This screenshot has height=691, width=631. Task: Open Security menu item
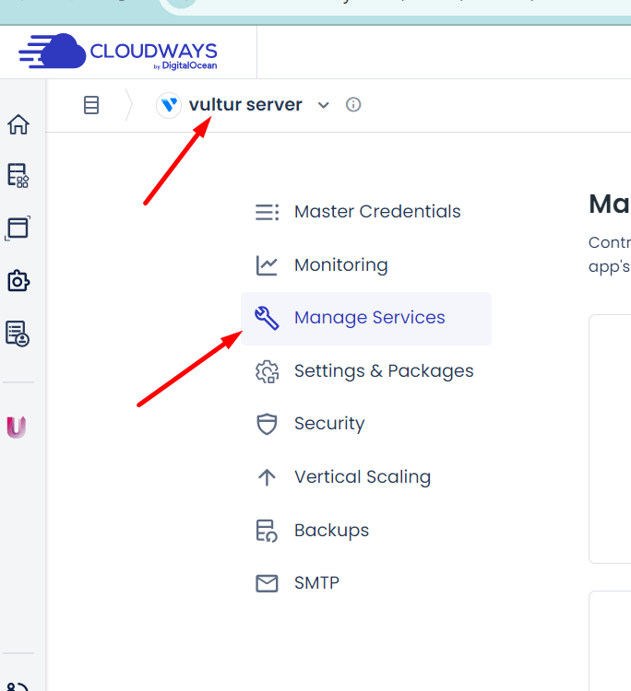click(366, 424)
